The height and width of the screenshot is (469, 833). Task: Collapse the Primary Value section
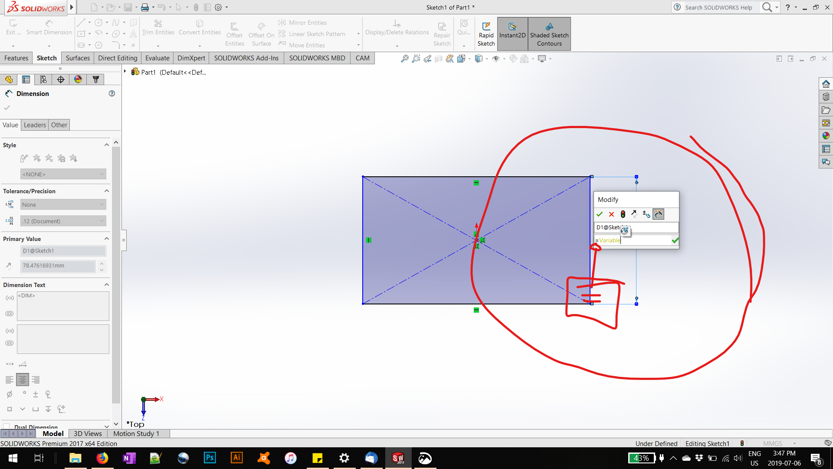pyautogui.click(x=106, y=238)
